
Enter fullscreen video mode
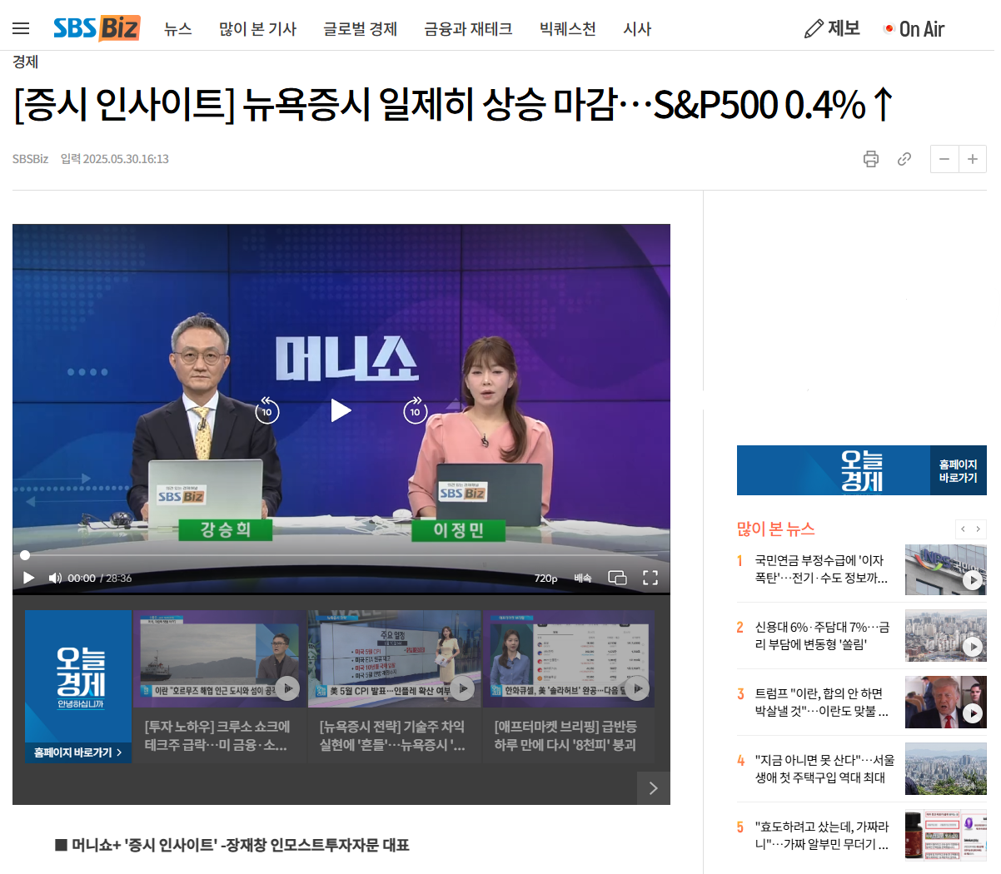click(x=650, y=578)
